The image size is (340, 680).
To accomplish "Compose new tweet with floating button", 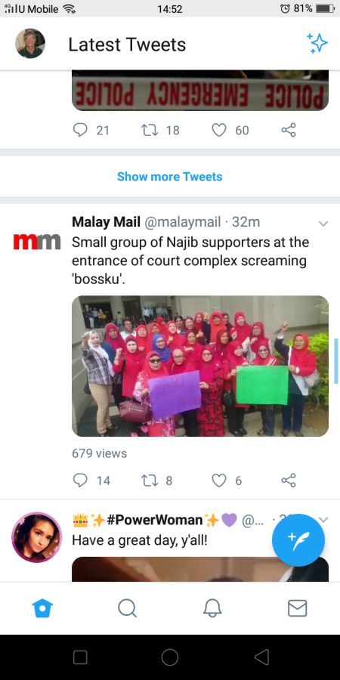I will click(298, 540).
